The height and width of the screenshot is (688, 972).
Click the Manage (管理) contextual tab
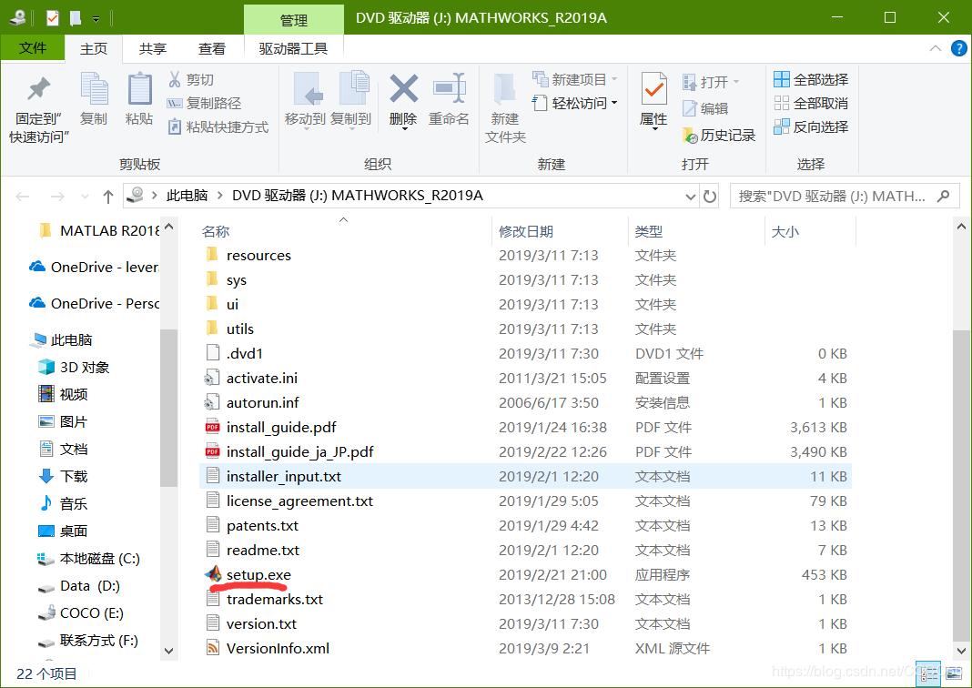click(294, 20)
